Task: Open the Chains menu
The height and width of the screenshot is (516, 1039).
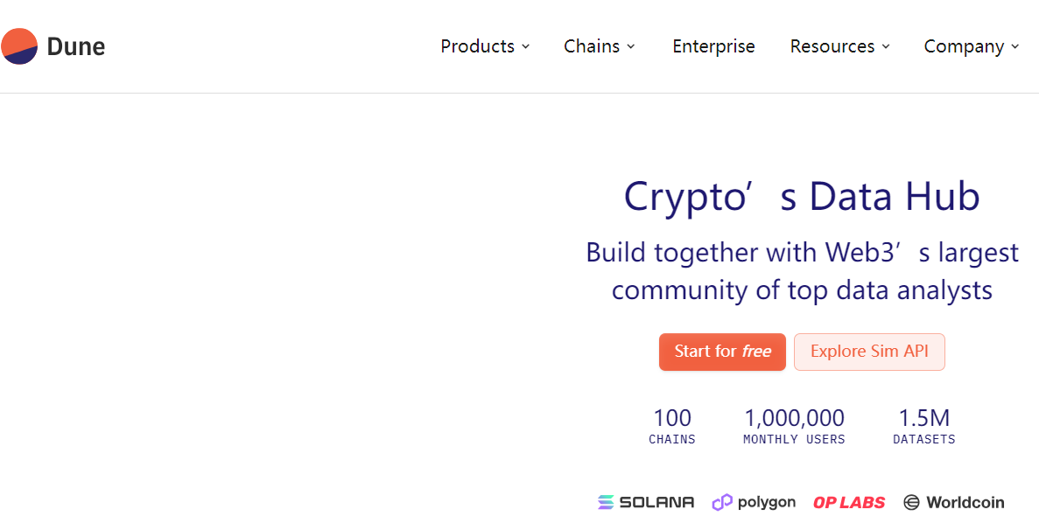Action: 600,46
